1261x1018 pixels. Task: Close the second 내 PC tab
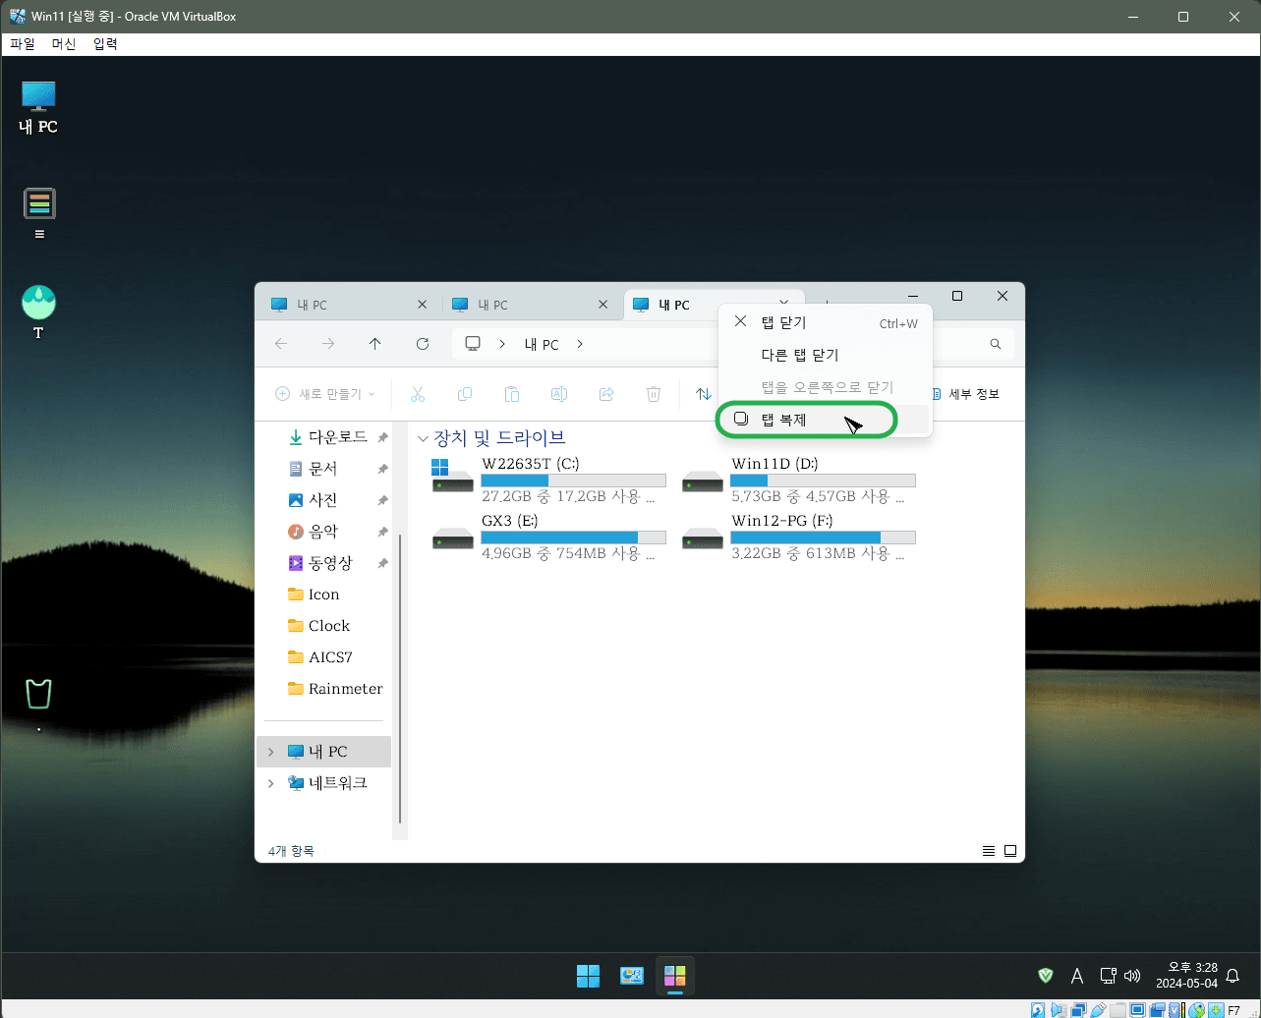(603, 305)
